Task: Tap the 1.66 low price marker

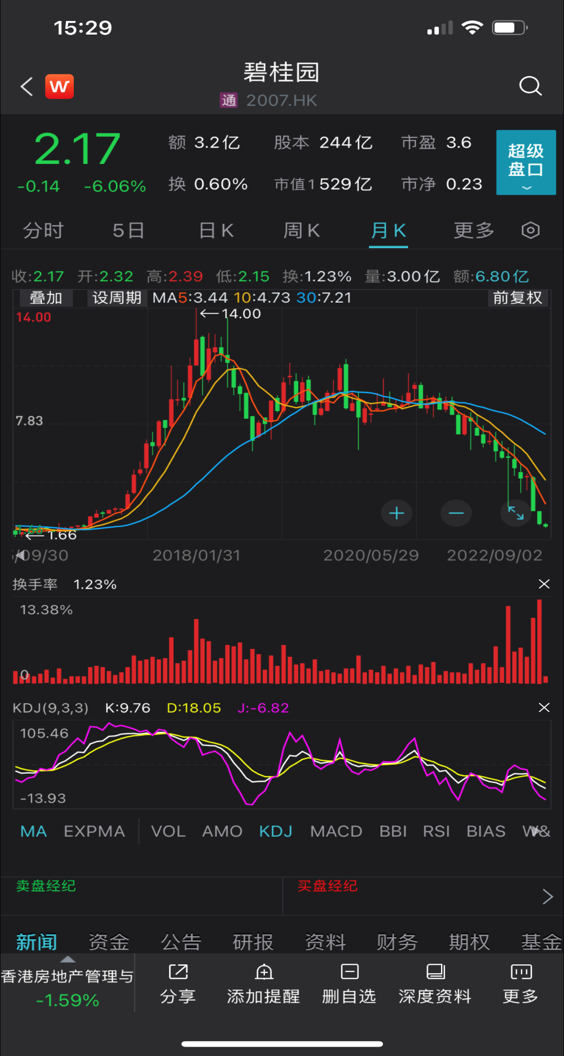Action: pyautogui.click(x=51, y=535)
